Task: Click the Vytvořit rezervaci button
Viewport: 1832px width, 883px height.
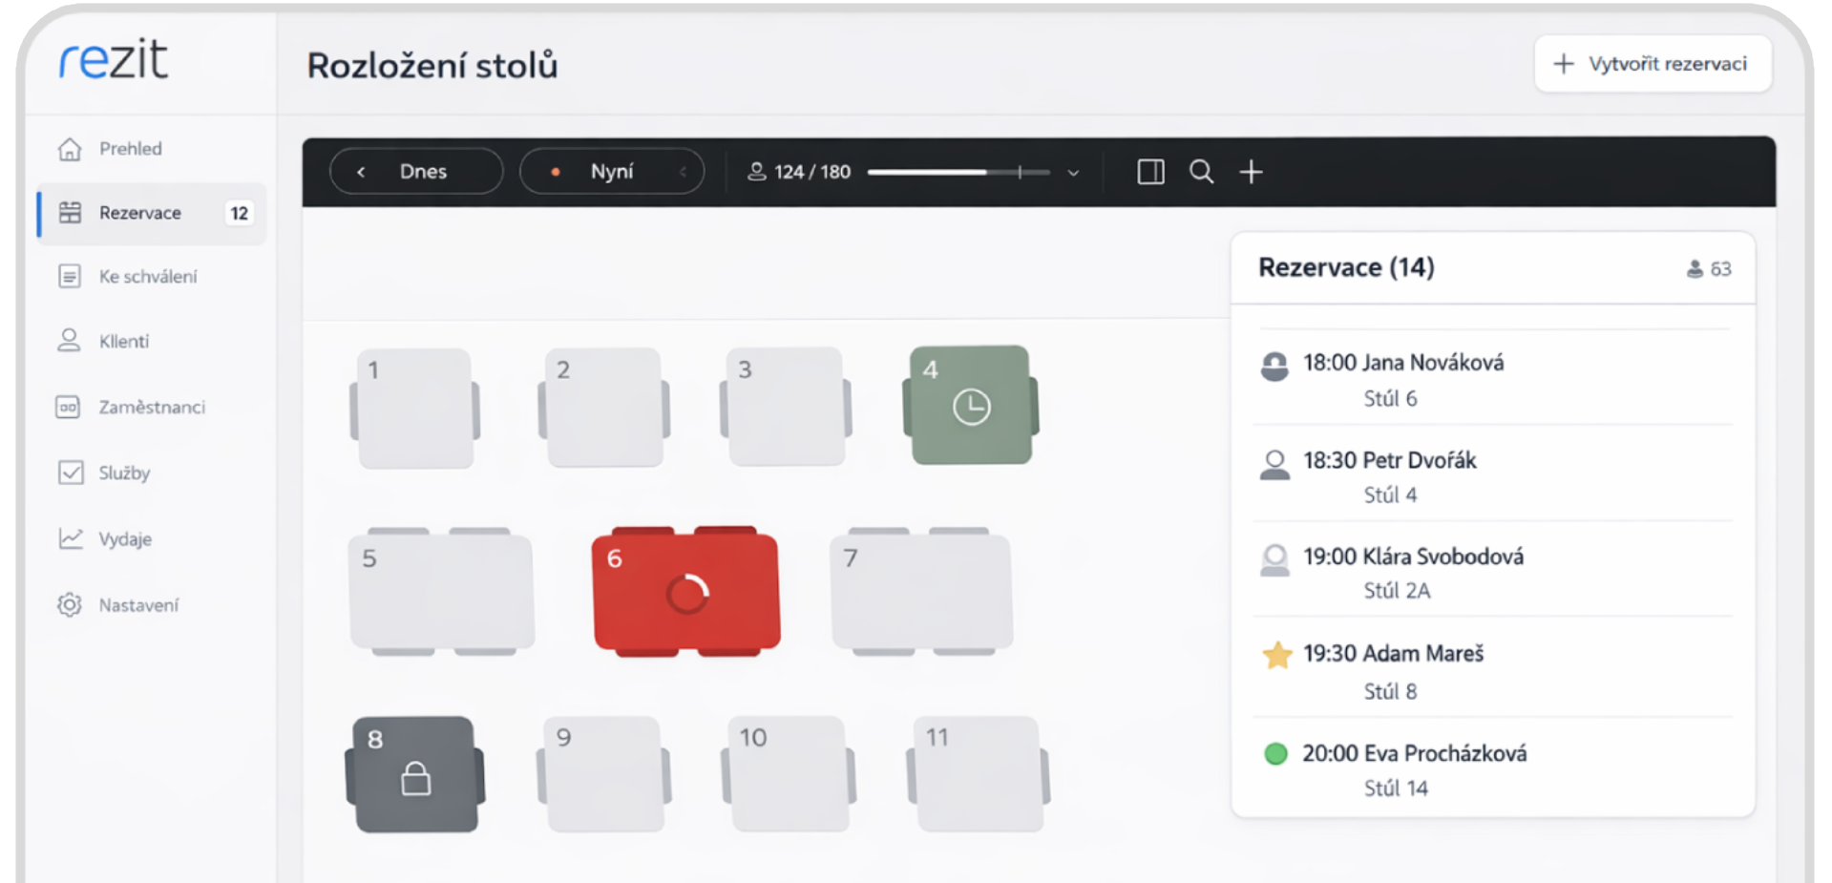Action: [x=1653, y=64]
